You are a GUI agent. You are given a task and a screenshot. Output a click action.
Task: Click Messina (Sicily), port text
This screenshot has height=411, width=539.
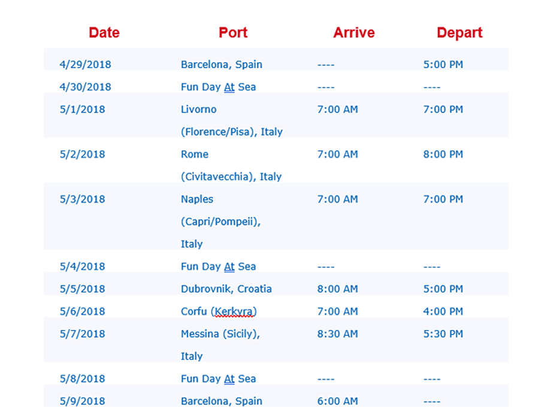tap(220, 334)
